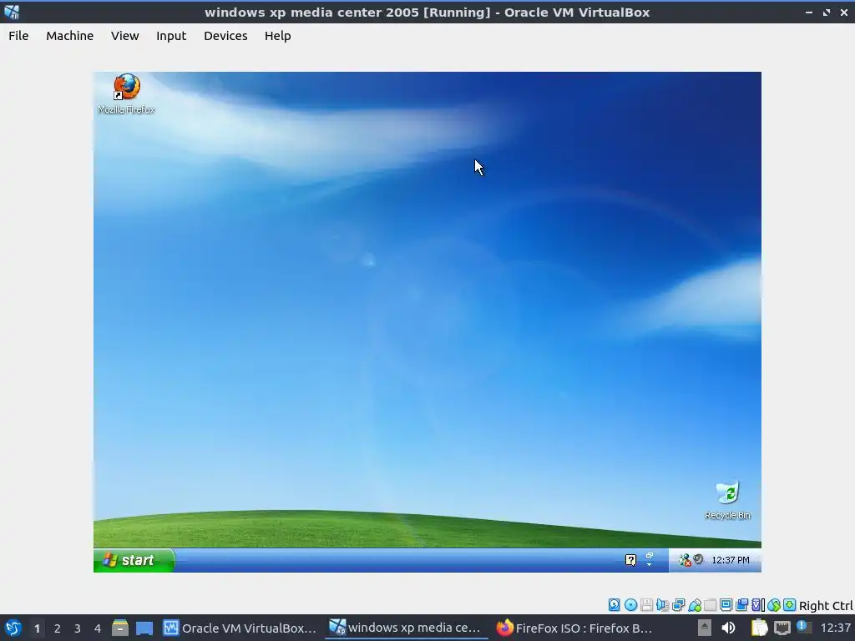This screenshot has height=641, width=855.
Task: Minimize the VirtualBox VM window
Action: click(x=809, y=12)
